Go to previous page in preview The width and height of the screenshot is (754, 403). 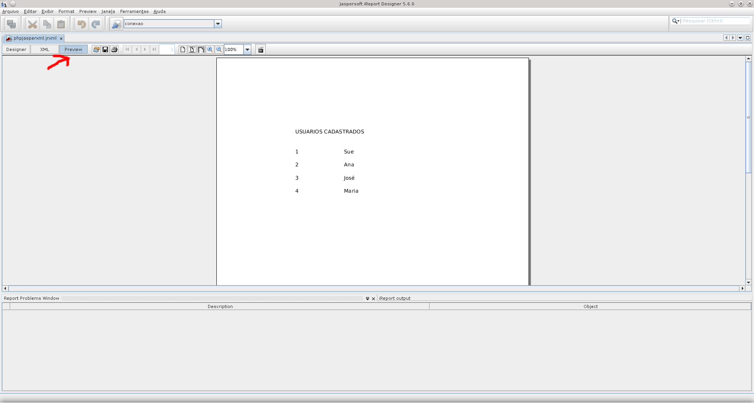tap(136, 49)
